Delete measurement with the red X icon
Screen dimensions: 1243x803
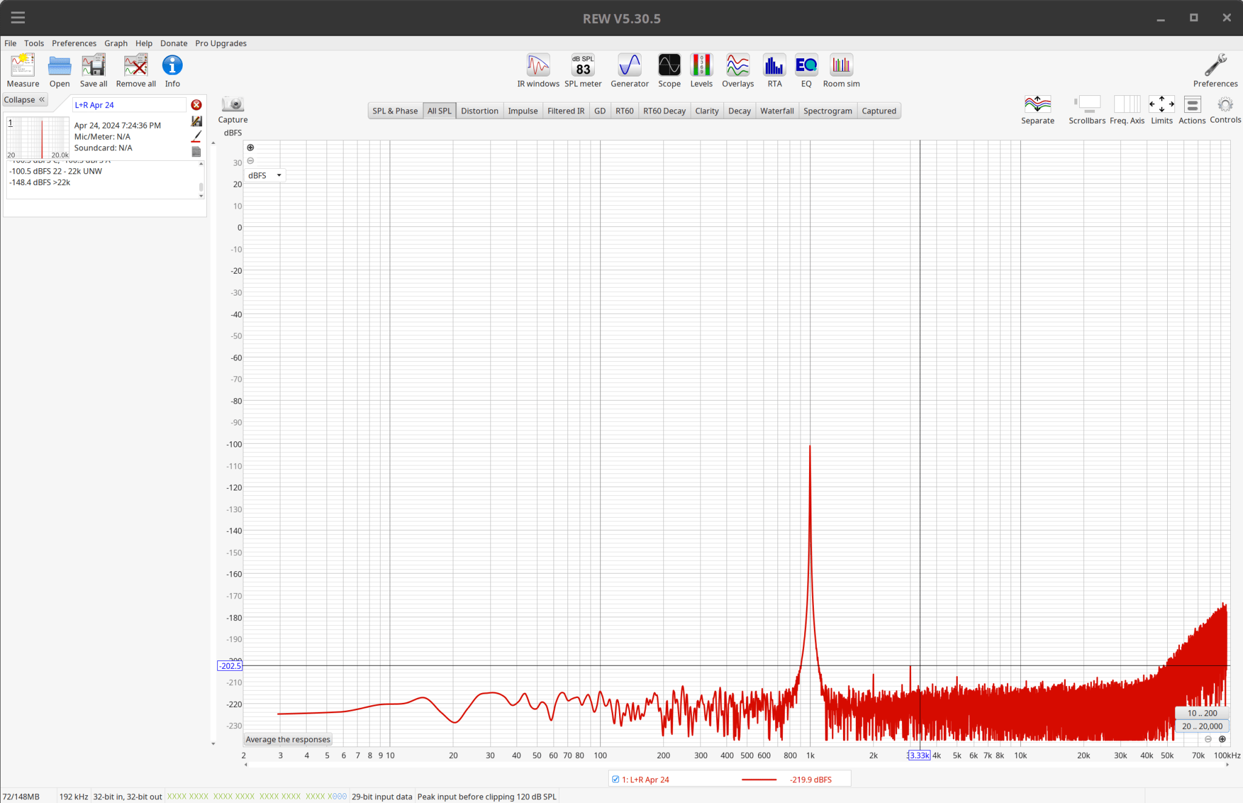coord(196,105)
